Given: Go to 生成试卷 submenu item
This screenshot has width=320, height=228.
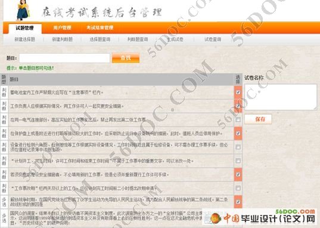Looking at the screenshot, I should click(x=175, y=39).
